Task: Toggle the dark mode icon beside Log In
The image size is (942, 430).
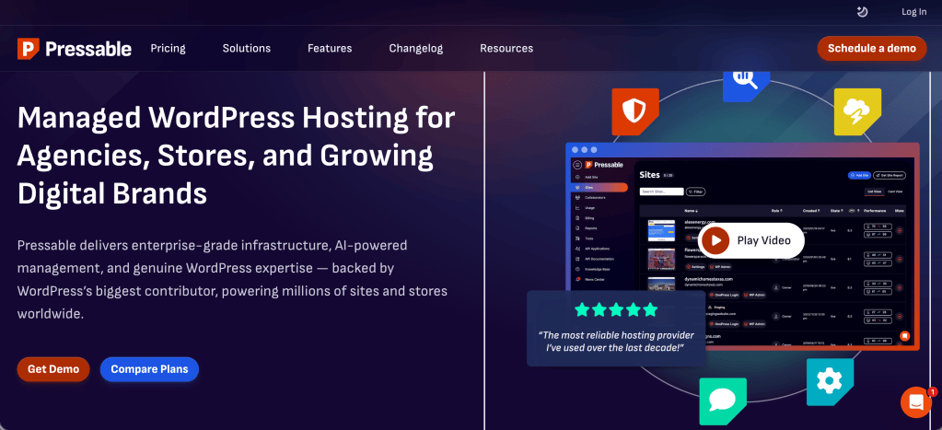Action: click(x=862, y=11)
